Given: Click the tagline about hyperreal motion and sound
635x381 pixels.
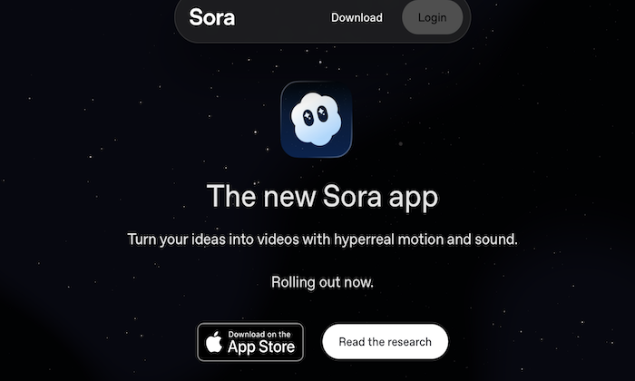Looking at the screenshot, I should tap(322, 239).
